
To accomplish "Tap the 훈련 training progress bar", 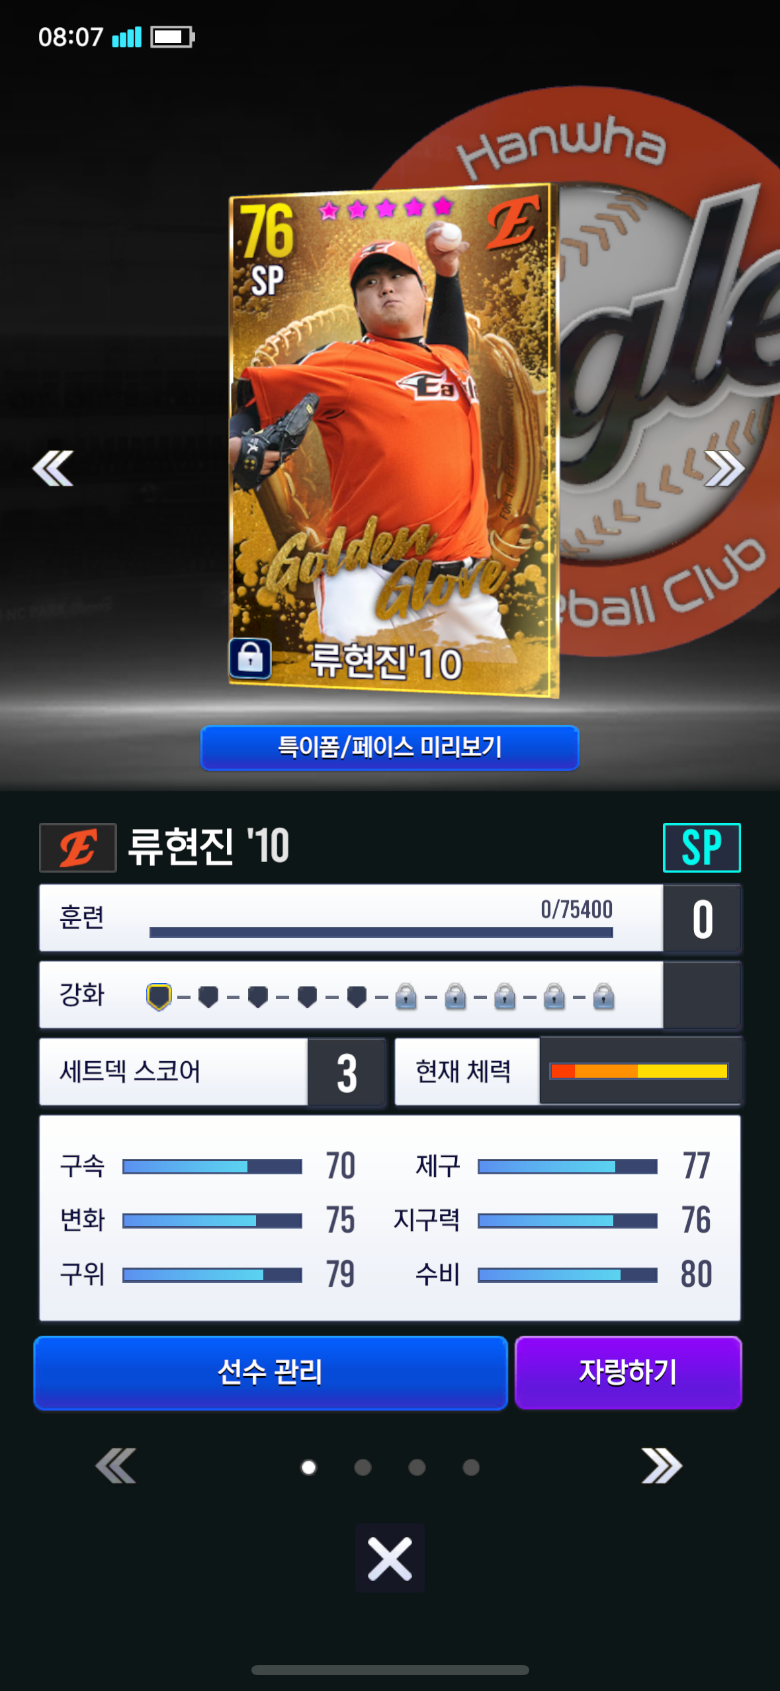I will pos(381,932).
